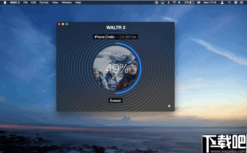
Task: Click the Siri icon in menu bar
Action: coord(236,2)
